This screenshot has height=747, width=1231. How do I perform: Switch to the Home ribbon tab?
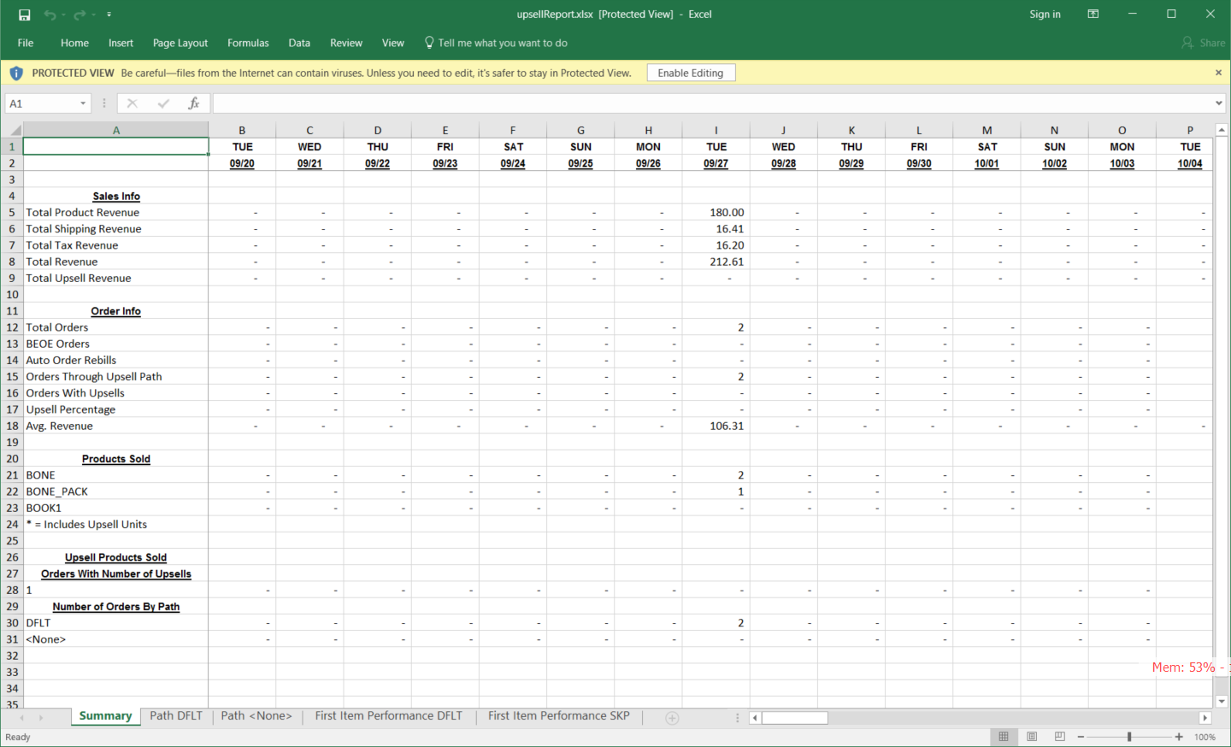pos(74,43)
